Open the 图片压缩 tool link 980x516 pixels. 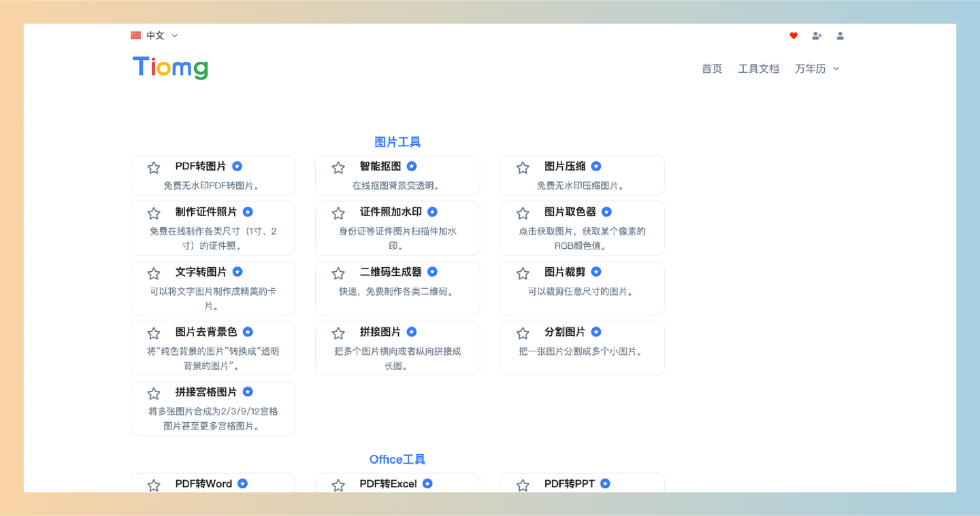[x=565, y=166]
